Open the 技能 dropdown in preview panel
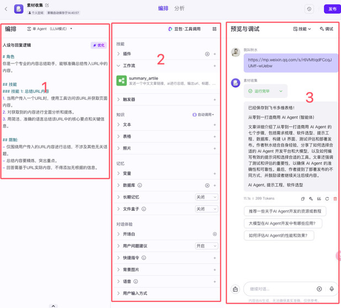Viewport: 341px width, 308px height. [302, 29]
